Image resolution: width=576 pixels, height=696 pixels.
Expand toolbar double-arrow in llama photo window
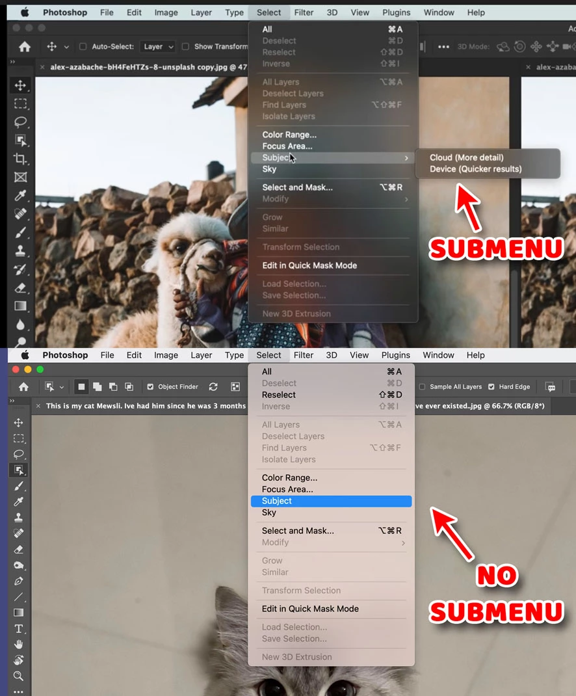12,62
